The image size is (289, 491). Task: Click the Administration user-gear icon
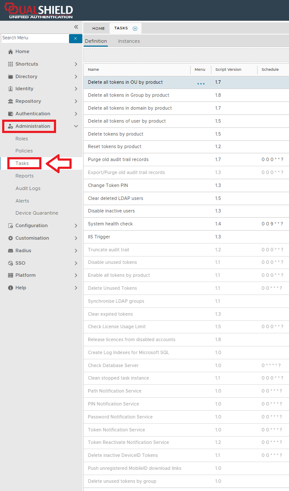tap(11, 126)
